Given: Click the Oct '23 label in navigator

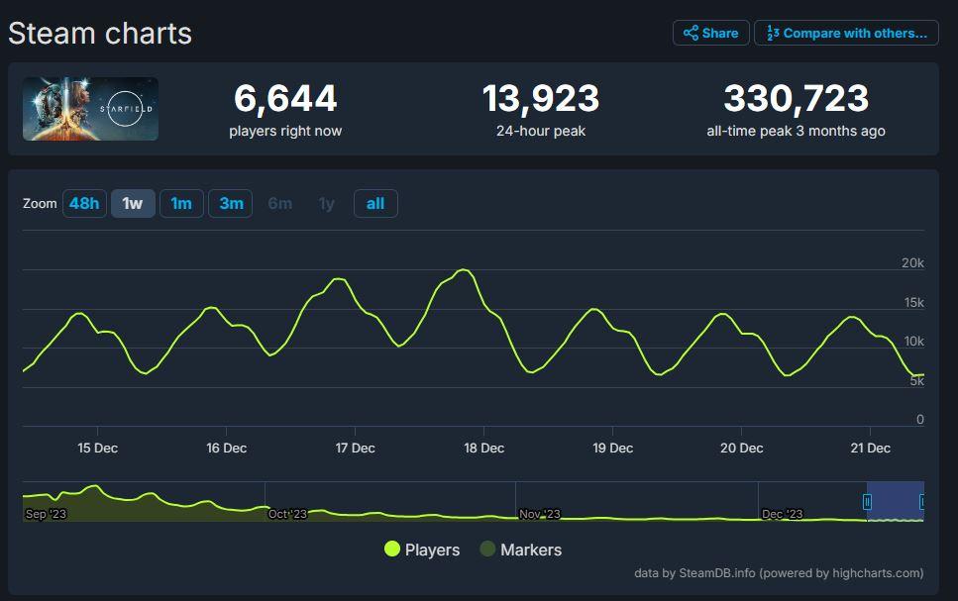Looking at the screenshot, I should pyautogui.click(x=287, y=514).
